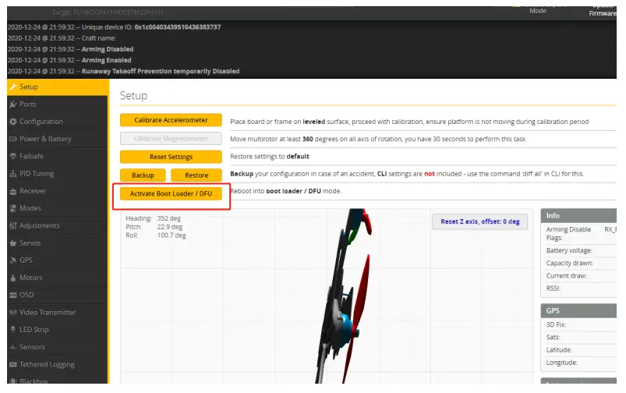Open the Failsafe tab
The width and height of the screenshot is (626, 393).
58,156
